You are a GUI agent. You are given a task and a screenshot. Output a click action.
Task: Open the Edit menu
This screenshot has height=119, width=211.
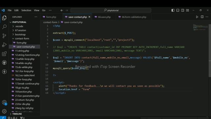tap(16, 10)
